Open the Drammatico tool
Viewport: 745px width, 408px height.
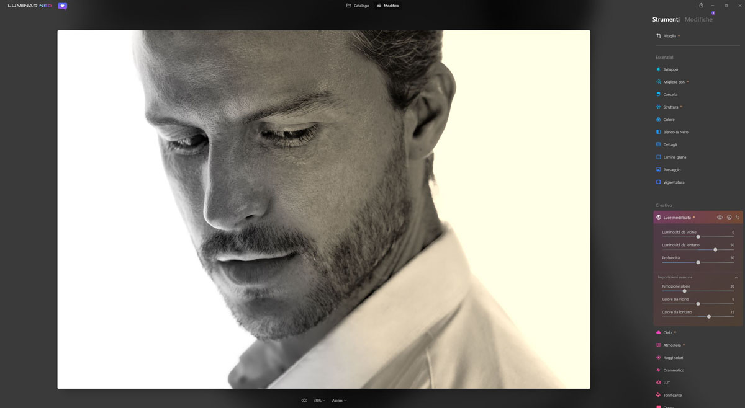(673, 370)
